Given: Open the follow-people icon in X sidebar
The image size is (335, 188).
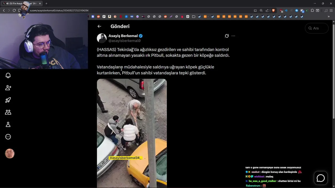Looking at the screenshot, I should tap(8, 88).
